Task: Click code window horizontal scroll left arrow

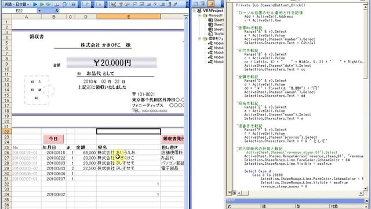Action: point(239,193)
